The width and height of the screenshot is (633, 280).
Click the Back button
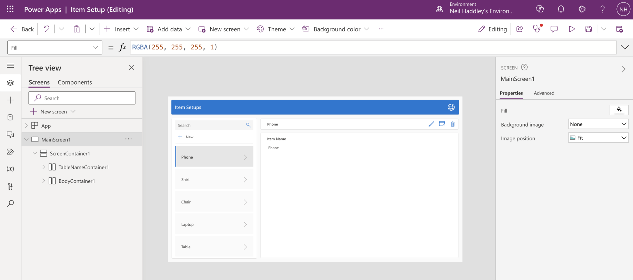tap(22, 29)
